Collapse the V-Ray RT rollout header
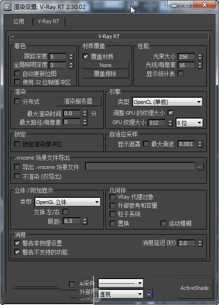219x305 pixels. pyautogui.click(x=109, y=36)
